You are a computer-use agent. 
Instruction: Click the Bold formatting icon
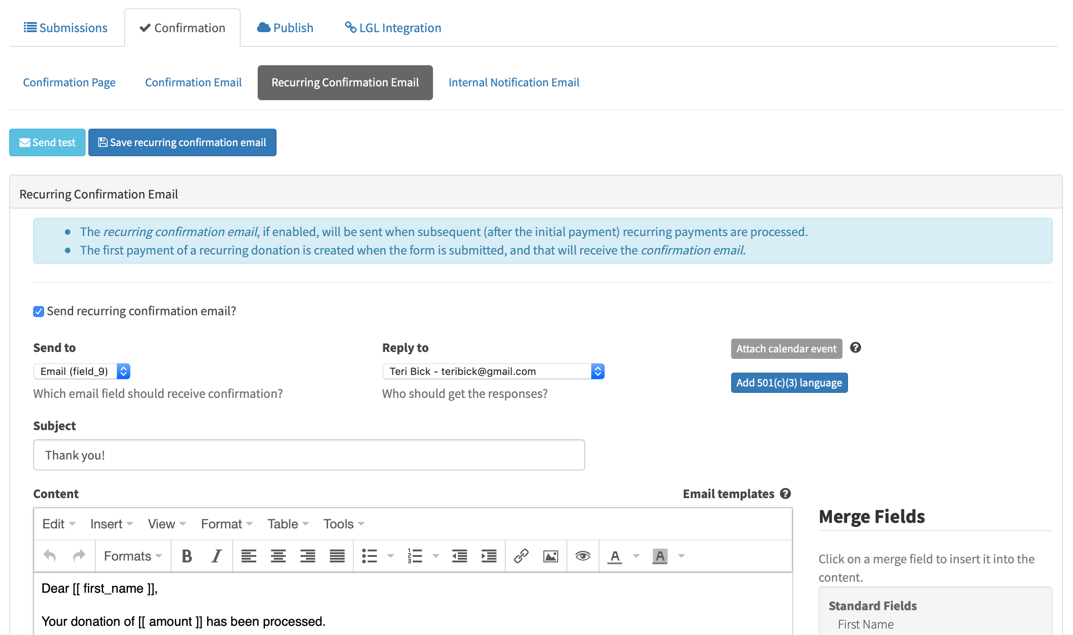point(187,556)
